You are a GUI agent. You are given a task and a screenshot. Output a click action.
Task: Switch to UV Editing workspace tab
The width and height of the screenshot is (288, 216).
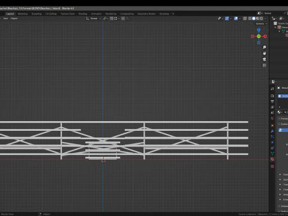point(51,14)
